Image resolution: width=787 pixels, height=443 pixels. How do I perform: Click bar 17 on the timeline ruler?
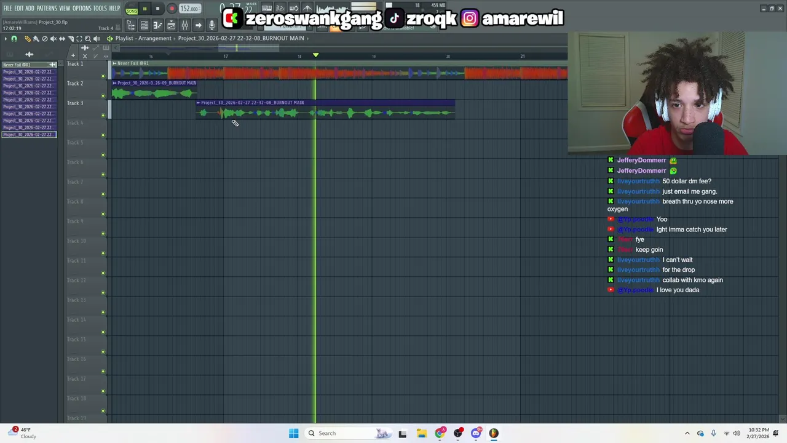click(x=226, y=57)
